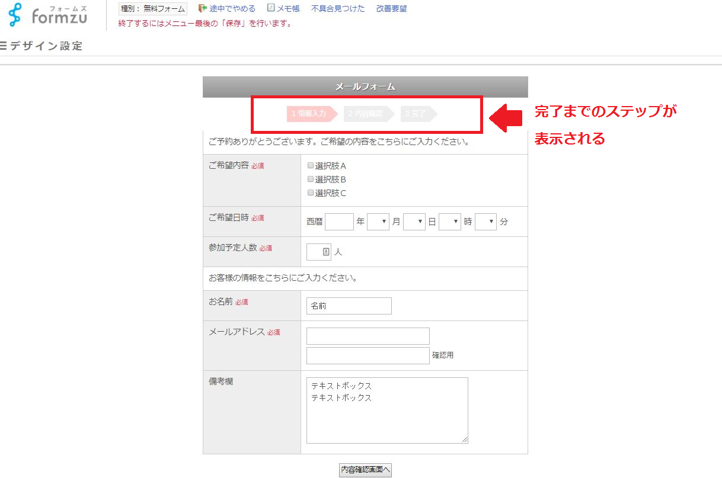
Task: Click the stepper icon in 参加予定人数 field
Action: click(326, 252)
